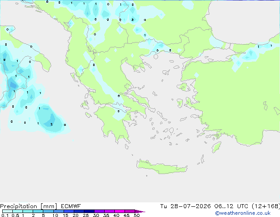This screenshot has height=217, width=280.
Task: Click the island of Crete on map
Action: click(x=162, y=167)
